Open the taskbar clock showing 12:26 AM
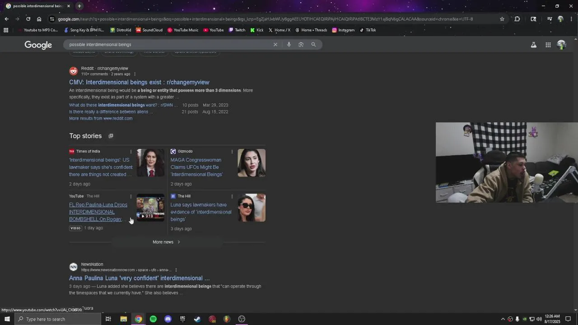The height and width of the screenshot is (325, 578). tap(552, 319)
